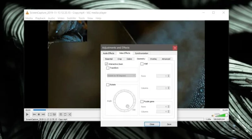Open the Overlay sub-tab

point(153,59)
